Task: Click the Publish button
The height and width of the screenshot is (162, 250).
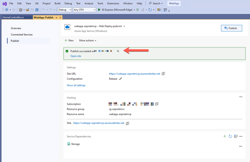Action: (x=231, y=28)
